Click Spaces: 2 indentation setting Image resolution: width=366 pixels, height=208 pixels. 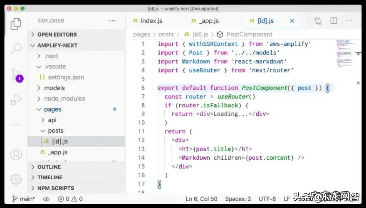(238, 199)
